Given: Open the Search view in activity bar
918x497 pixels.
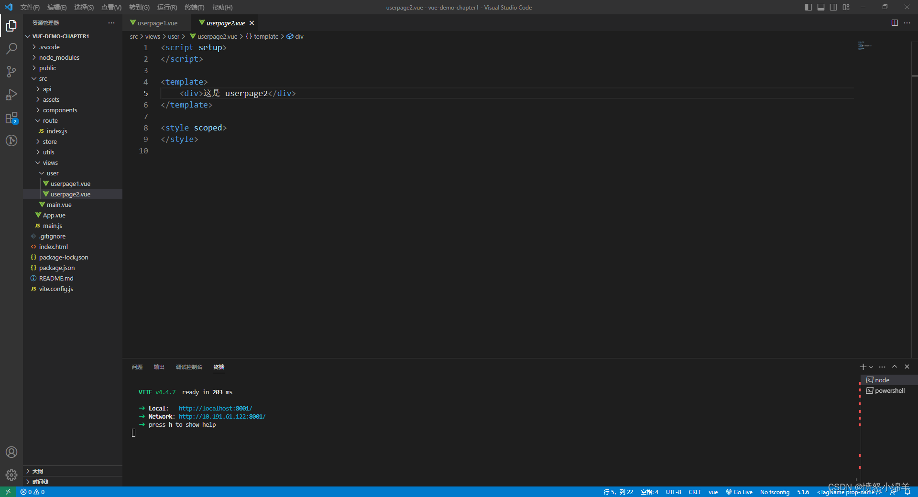Looking at the screenshot, I should click(x=11, y=48).
